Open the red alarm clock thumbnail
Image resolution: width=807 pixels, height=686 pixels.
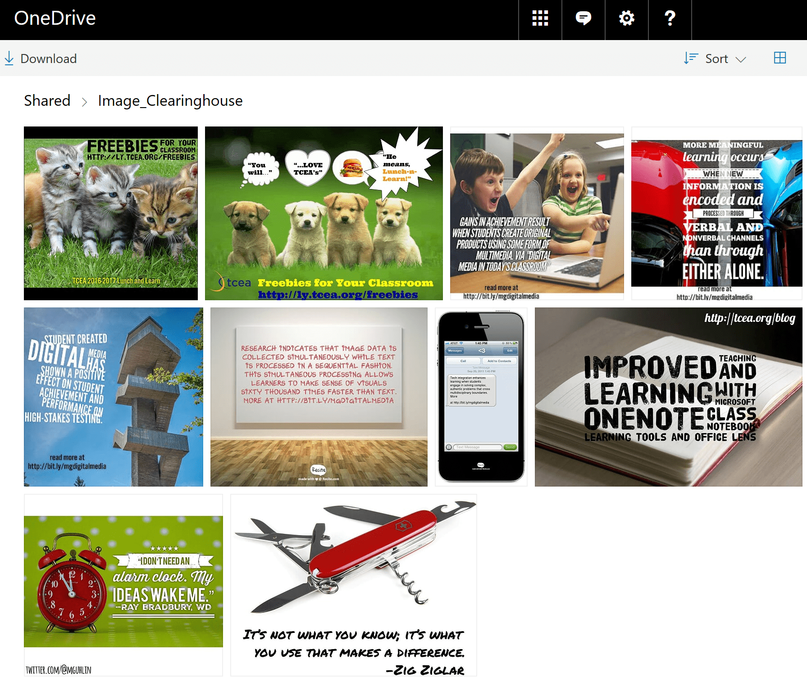point(123,585)
